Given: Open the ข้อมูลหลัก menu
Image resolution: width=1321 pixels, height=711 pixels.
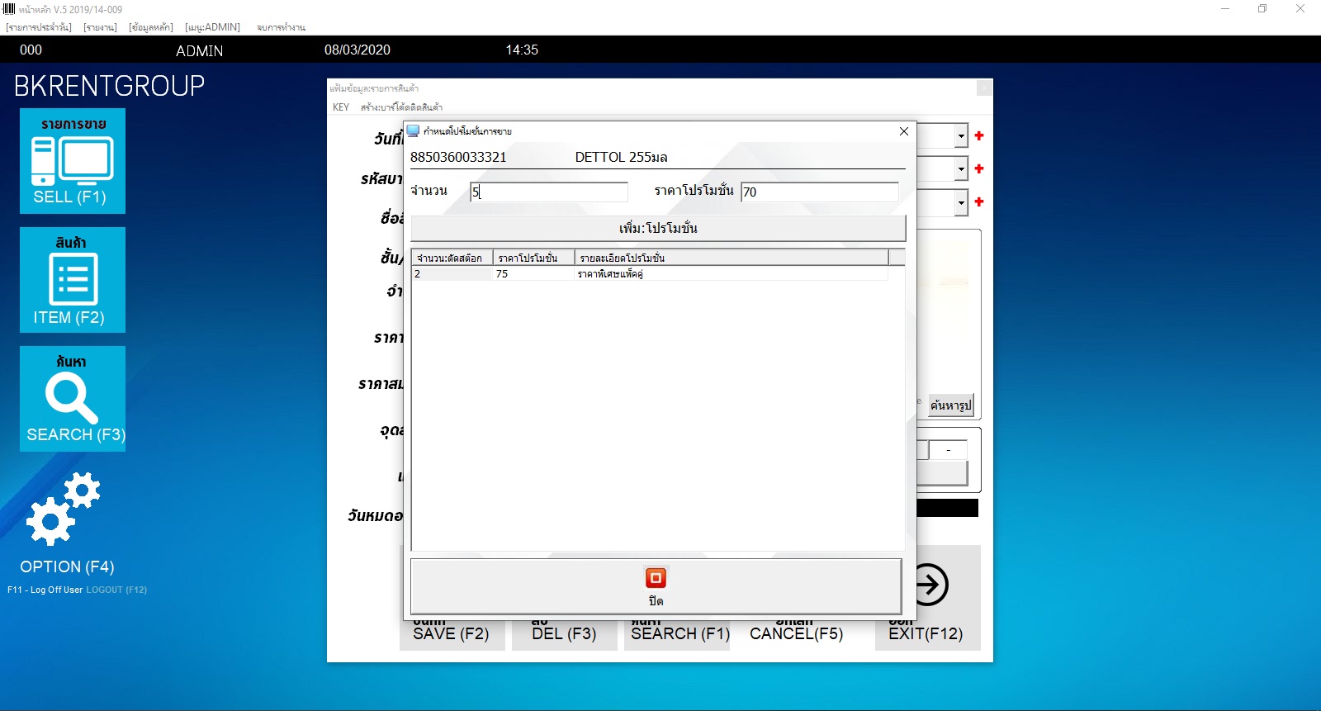Looking at the screenshot, I should point(151,27).
